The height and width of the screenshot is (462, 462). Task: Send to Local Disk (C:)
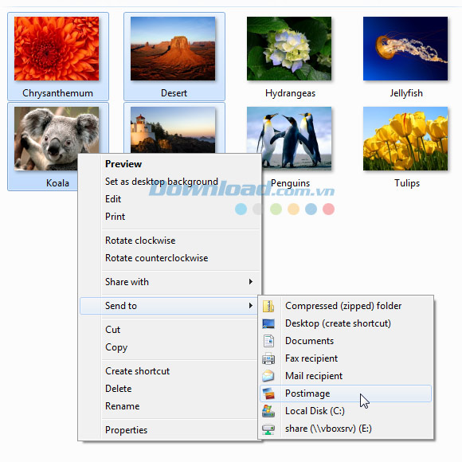tap(346, 411)
